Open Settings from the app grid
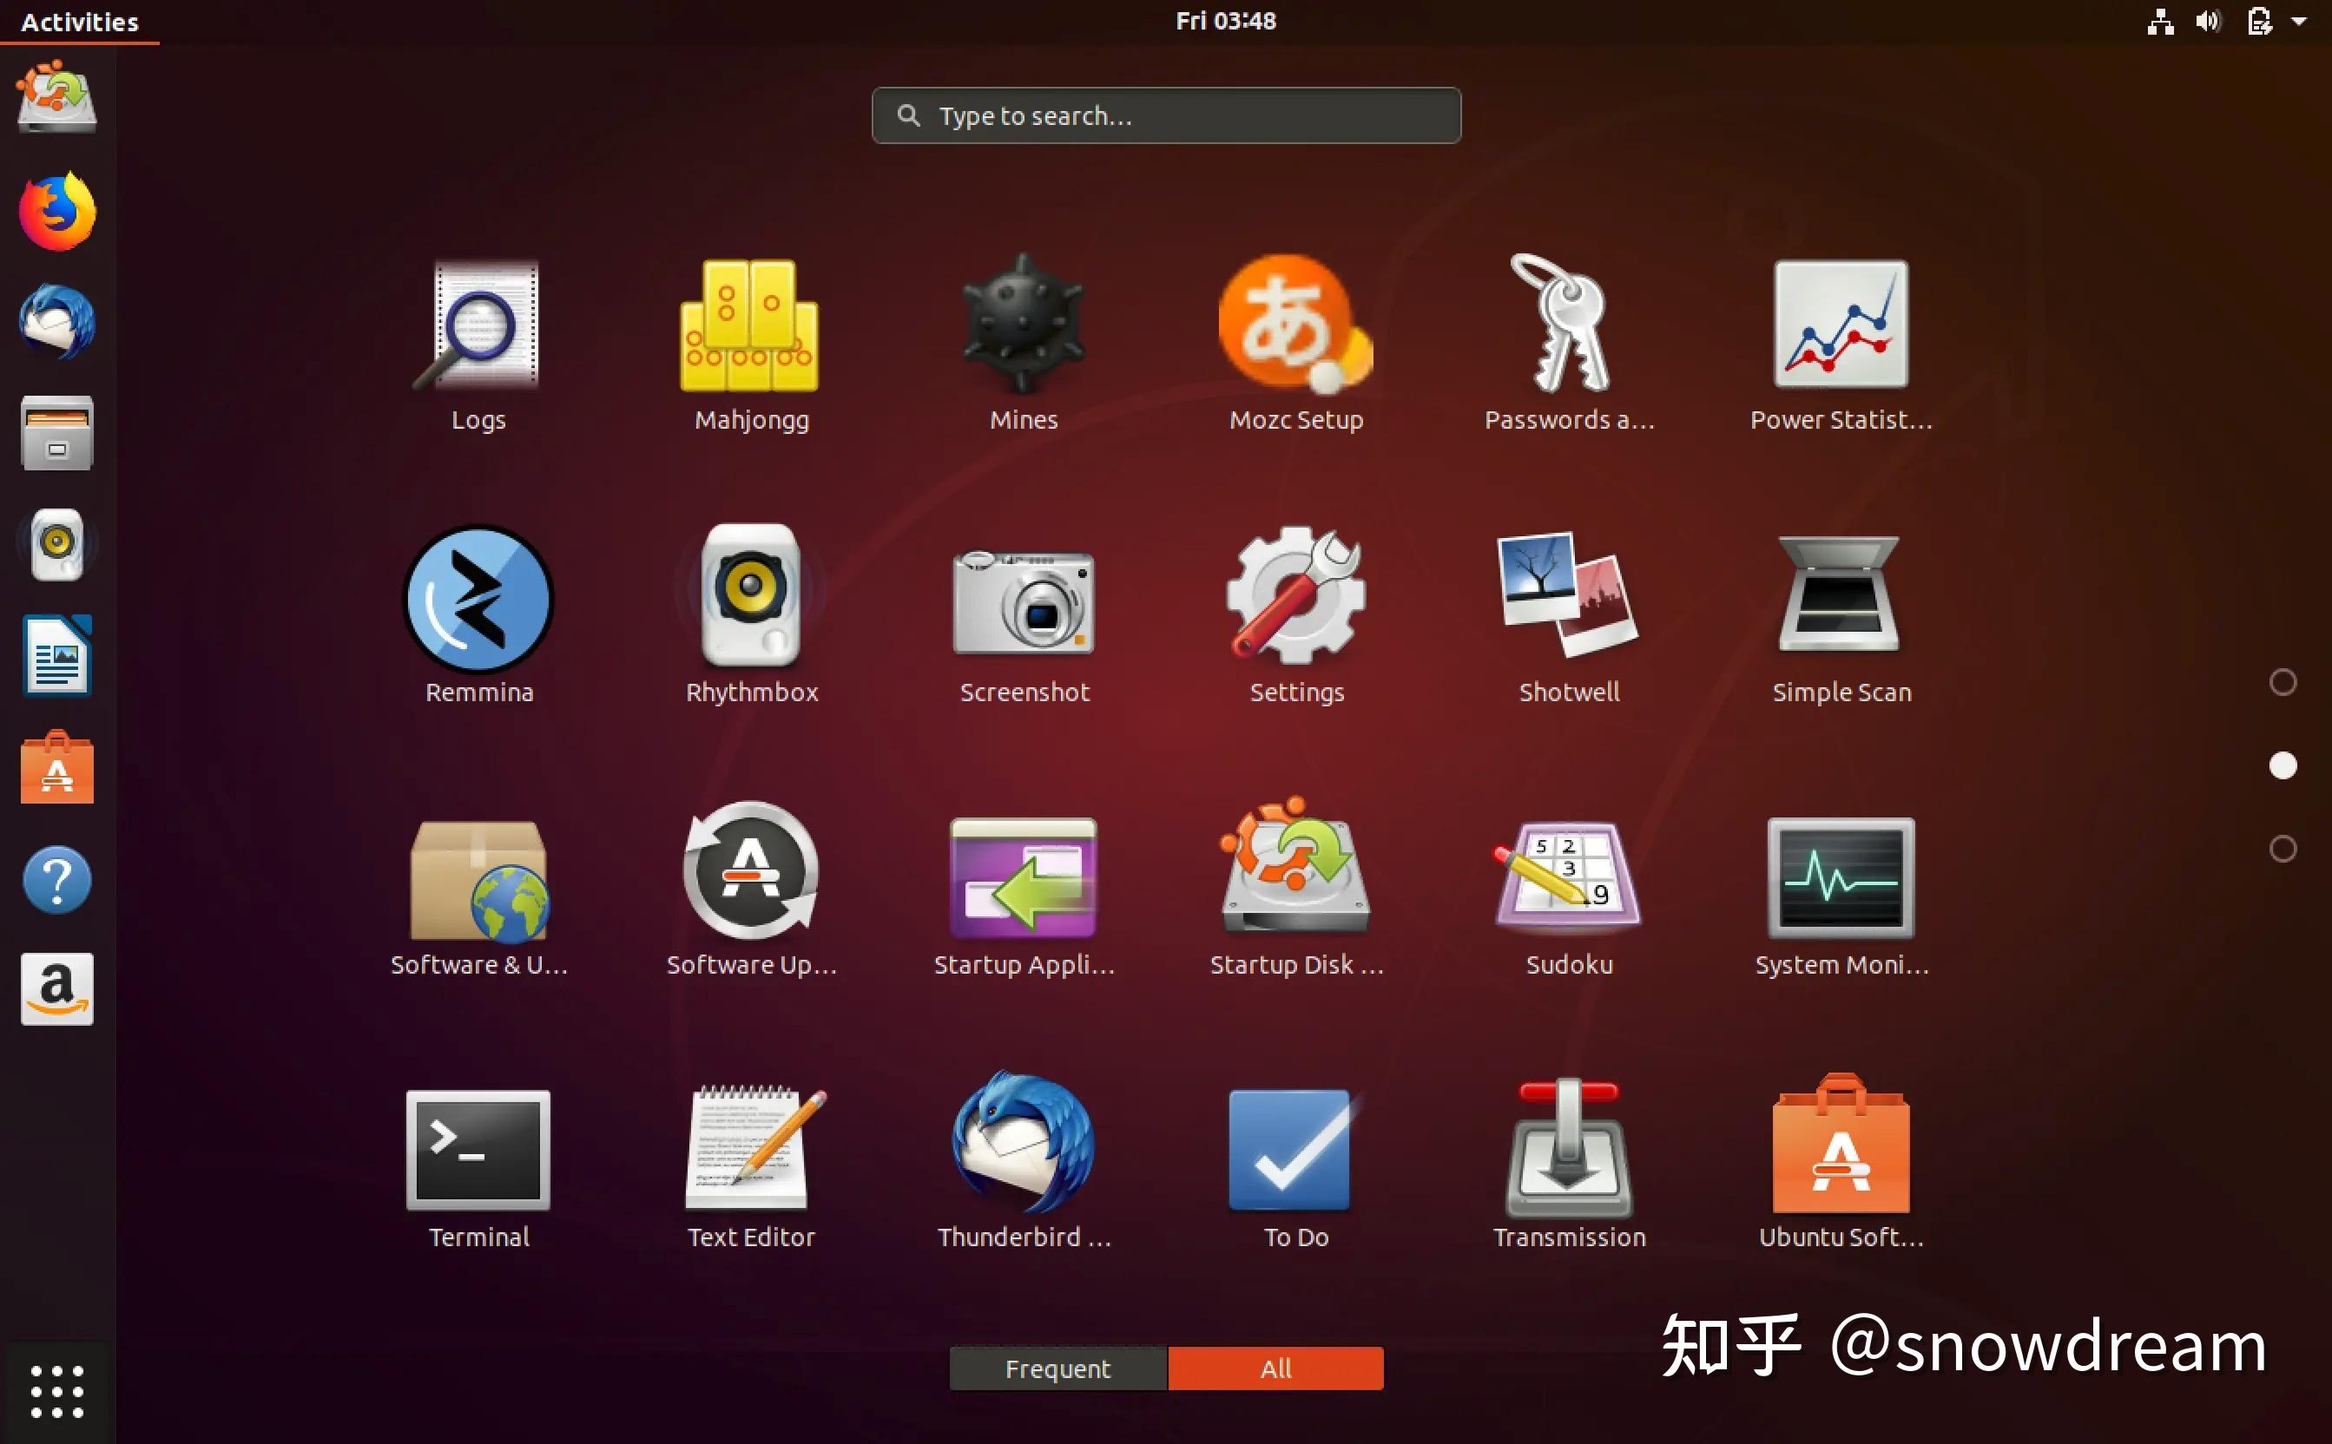The height and width of the screenshot is (1444, 2332). tap(1296, 616)
